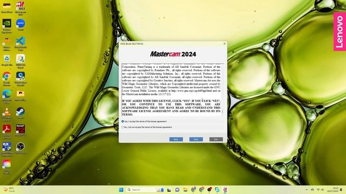Launch Zoom from the desktop
Viewport: 346px width, 194px height.
point(21,25)
